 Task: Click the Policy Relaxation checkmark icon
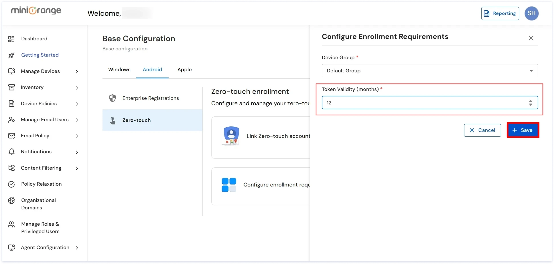[11, 184]
